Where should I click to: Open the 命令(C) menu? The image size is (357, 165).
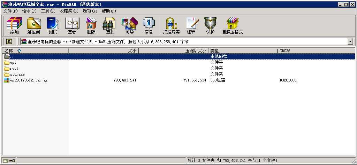29,11
